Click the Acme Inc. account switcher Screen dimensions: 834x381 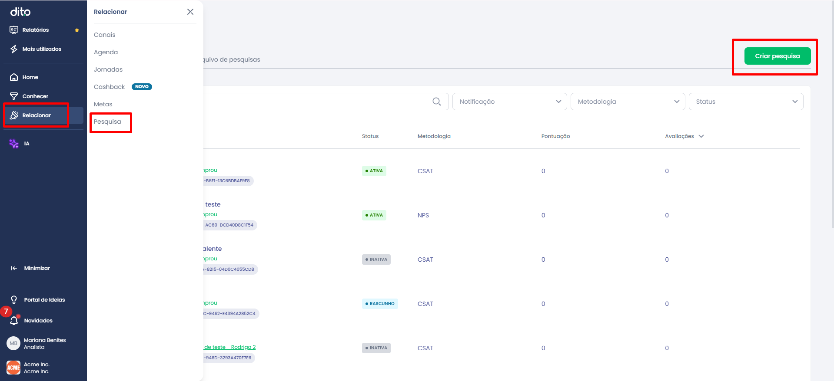pos(37,368)
